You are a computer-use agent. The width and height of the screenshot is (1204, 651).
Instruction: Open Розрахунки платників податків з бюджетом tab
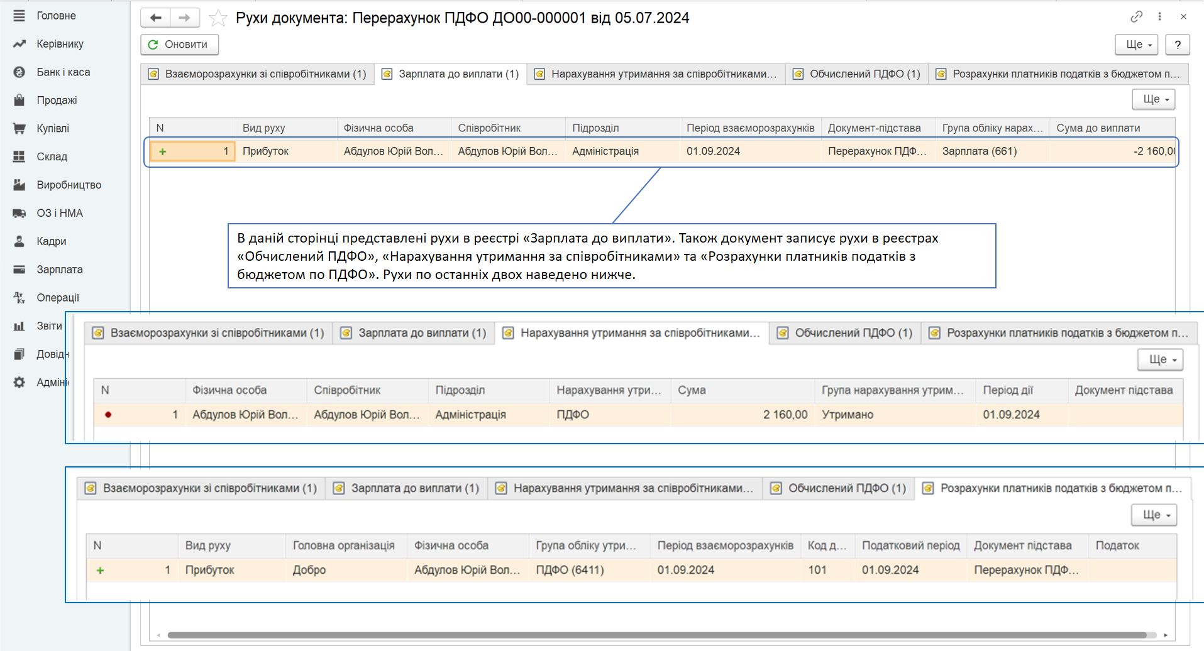click(1059, 74)
